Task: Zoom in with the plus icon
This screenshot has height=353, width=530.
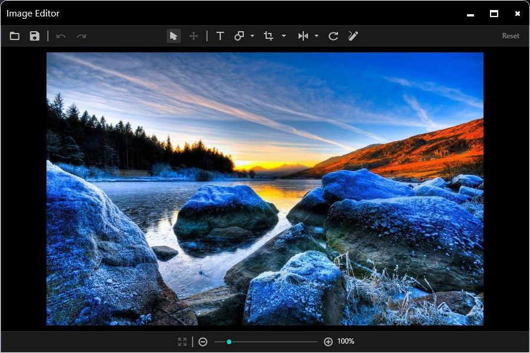Action: coord(328,342)
